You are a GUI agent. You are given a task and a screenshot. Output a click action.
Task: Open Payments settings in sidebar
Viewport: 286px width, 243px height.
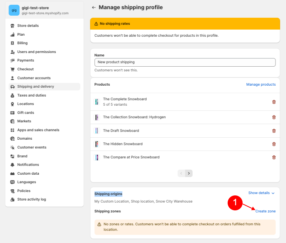(25, 60)
